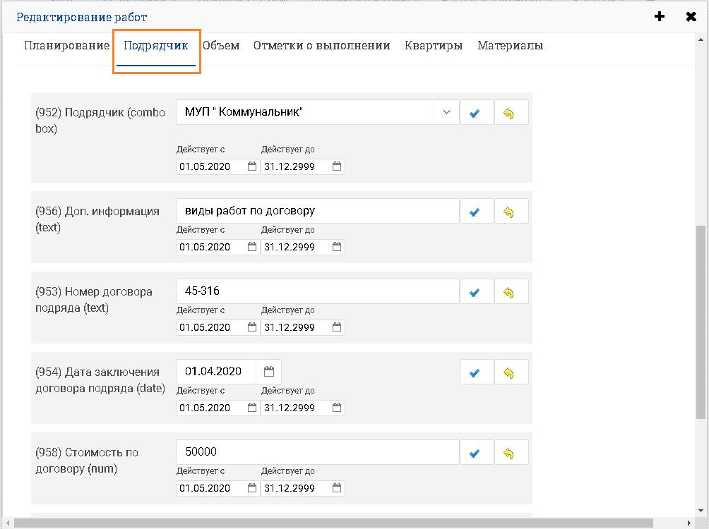Revert Стоимость по договору field with arrow

pos(511,453)
